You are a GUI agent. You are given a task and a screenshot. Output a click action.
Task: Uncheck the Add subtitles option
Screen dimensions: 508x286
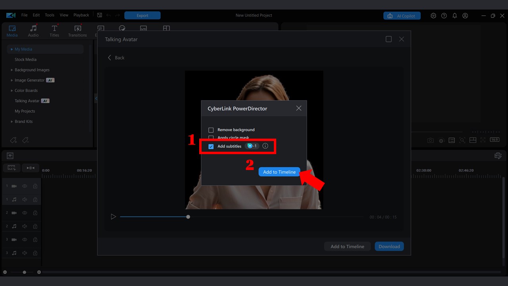coord(211,146)
